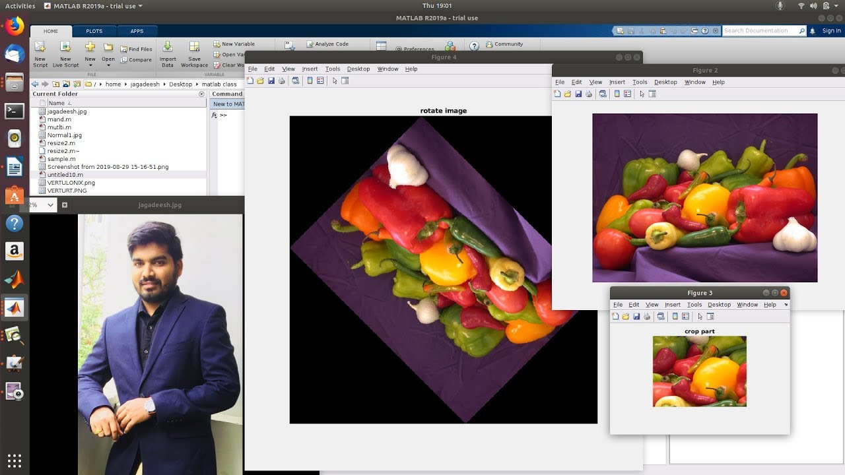Click the Compare files button
This screenshot has width=845, height=475.
[x=136, y=59]
